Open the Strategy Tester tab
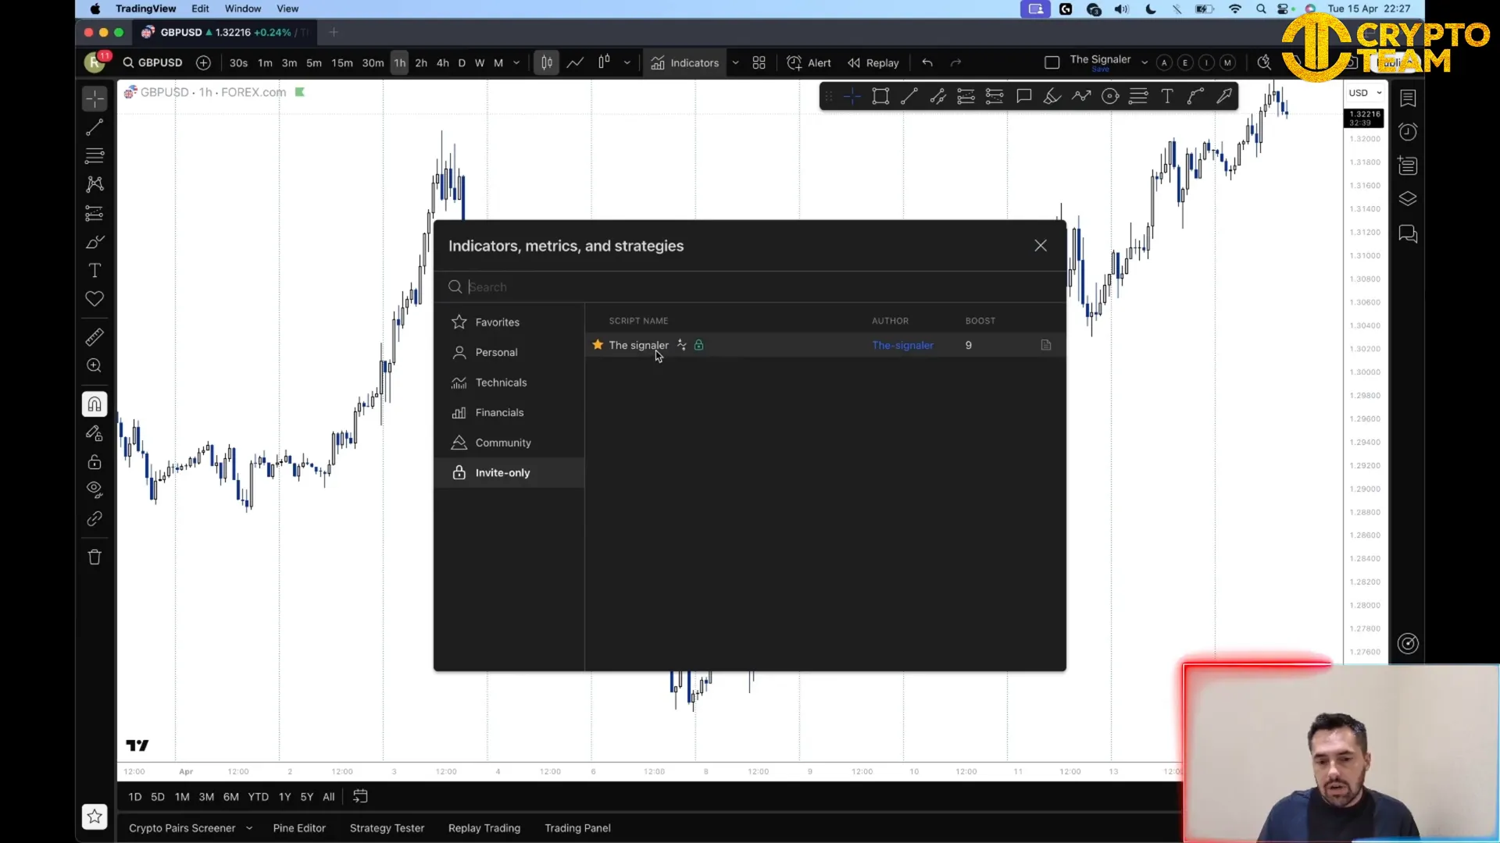Viewport: 1500px width, 843px height. pos(387,828)
